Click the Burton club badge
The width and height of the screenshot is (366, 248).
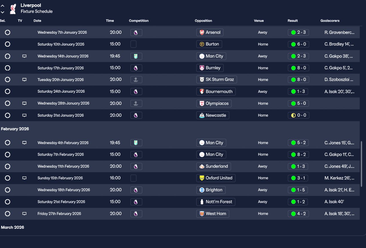(202, 44)
